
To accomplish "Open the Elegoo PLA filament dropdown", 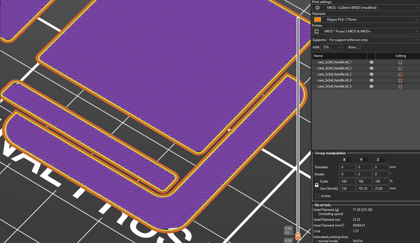I will 366,20.
